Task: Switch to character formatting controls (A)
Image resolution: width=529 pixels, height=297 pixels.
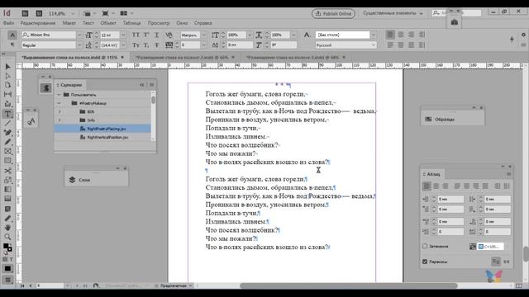Action: coord(12,35)
